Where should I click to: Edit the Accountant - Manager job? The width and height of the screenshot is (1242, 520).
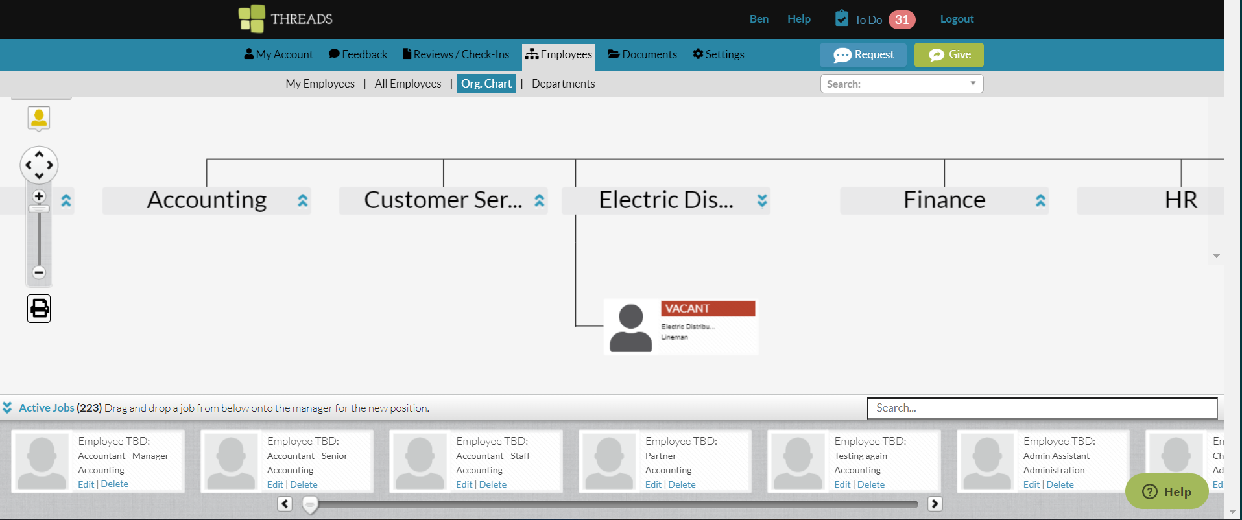tap(86, 484)
